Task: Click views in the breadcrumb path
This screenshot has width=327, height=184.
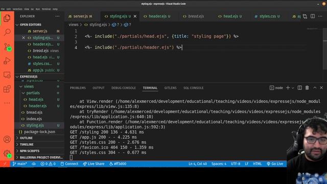Action: pos(74,25)
